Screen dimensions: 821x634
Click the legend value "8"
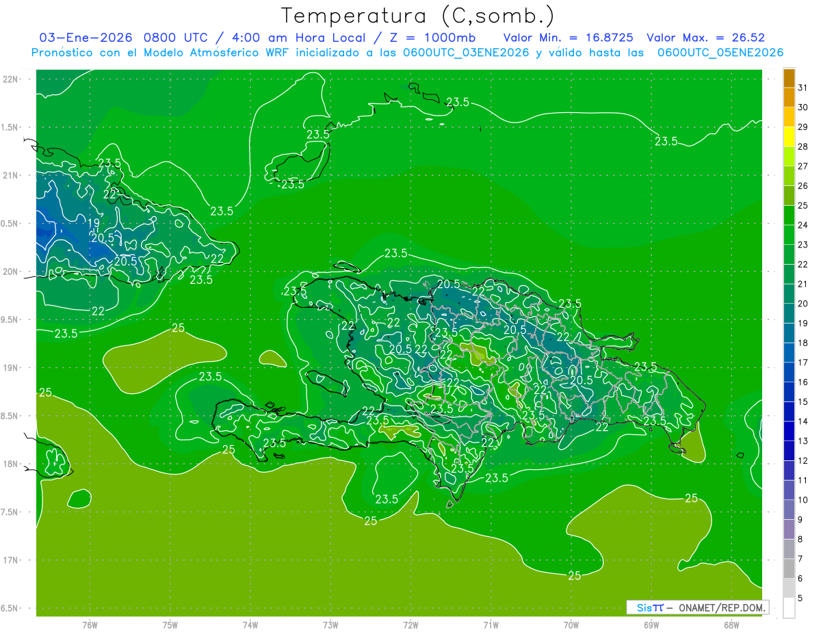[800, 539]
